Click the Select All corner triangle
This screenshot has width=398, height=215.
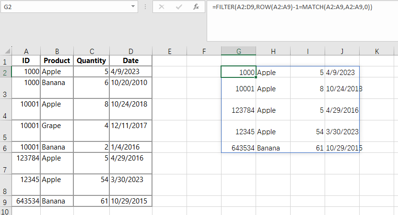coord(8,51)
